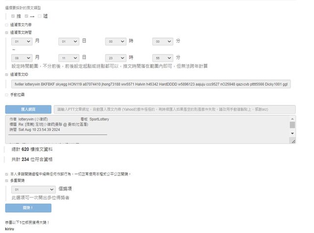Open the 個獎項 prize count dropdown
The height and width of the screenshot is (233, 314).
click(33, 188)
